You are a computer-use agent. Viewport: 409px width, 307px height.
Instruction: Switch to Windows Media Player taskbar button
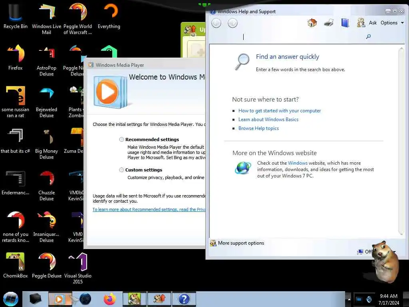(60, 299)
